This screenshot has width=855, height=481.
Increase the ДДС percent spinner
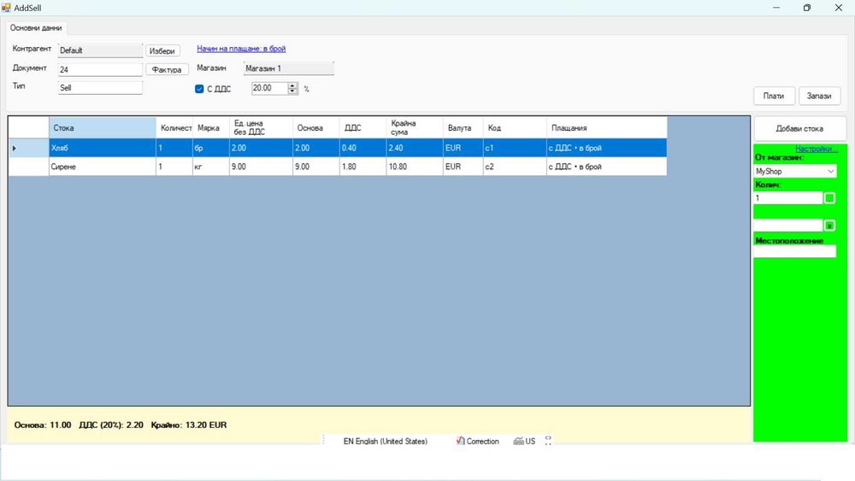[x=292, y=85]
